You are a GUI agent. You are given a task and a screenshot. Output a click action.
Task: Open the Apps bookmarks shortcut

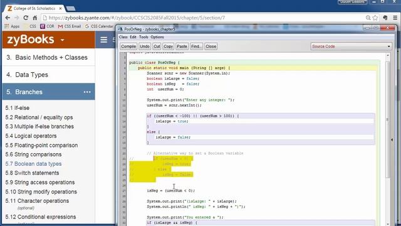pos(12,26)
